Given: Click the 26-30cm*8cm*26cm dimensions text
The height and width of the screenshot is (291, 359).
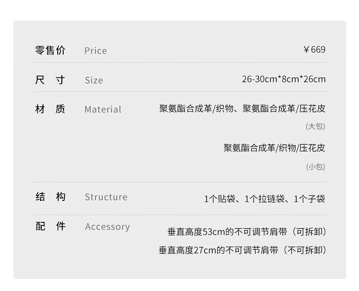Looking at the screenshot, I should tap(284, 79).
